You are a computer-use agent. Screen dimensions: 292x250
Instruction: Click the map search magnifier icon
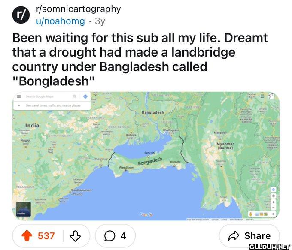pyautogui.click(x=74, y=96)
